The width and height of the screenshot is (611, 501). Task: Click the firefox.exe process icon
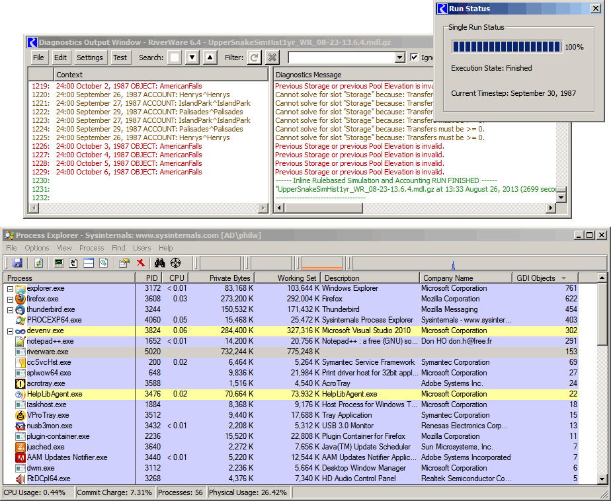20,299
